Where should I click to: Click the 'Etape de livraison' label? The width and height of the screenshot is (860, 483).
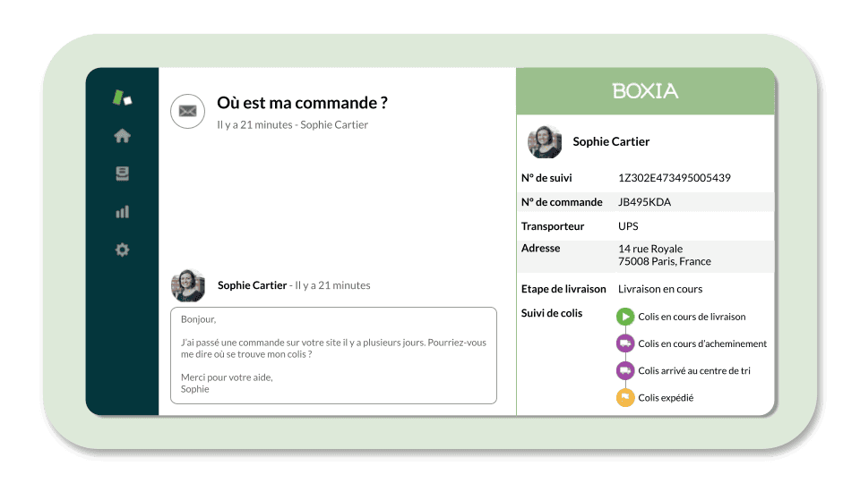563,289
